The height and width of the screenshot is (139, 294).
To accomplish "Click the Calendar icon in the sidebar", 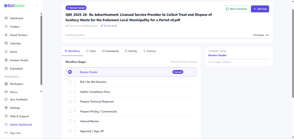I will coord(6,43).
